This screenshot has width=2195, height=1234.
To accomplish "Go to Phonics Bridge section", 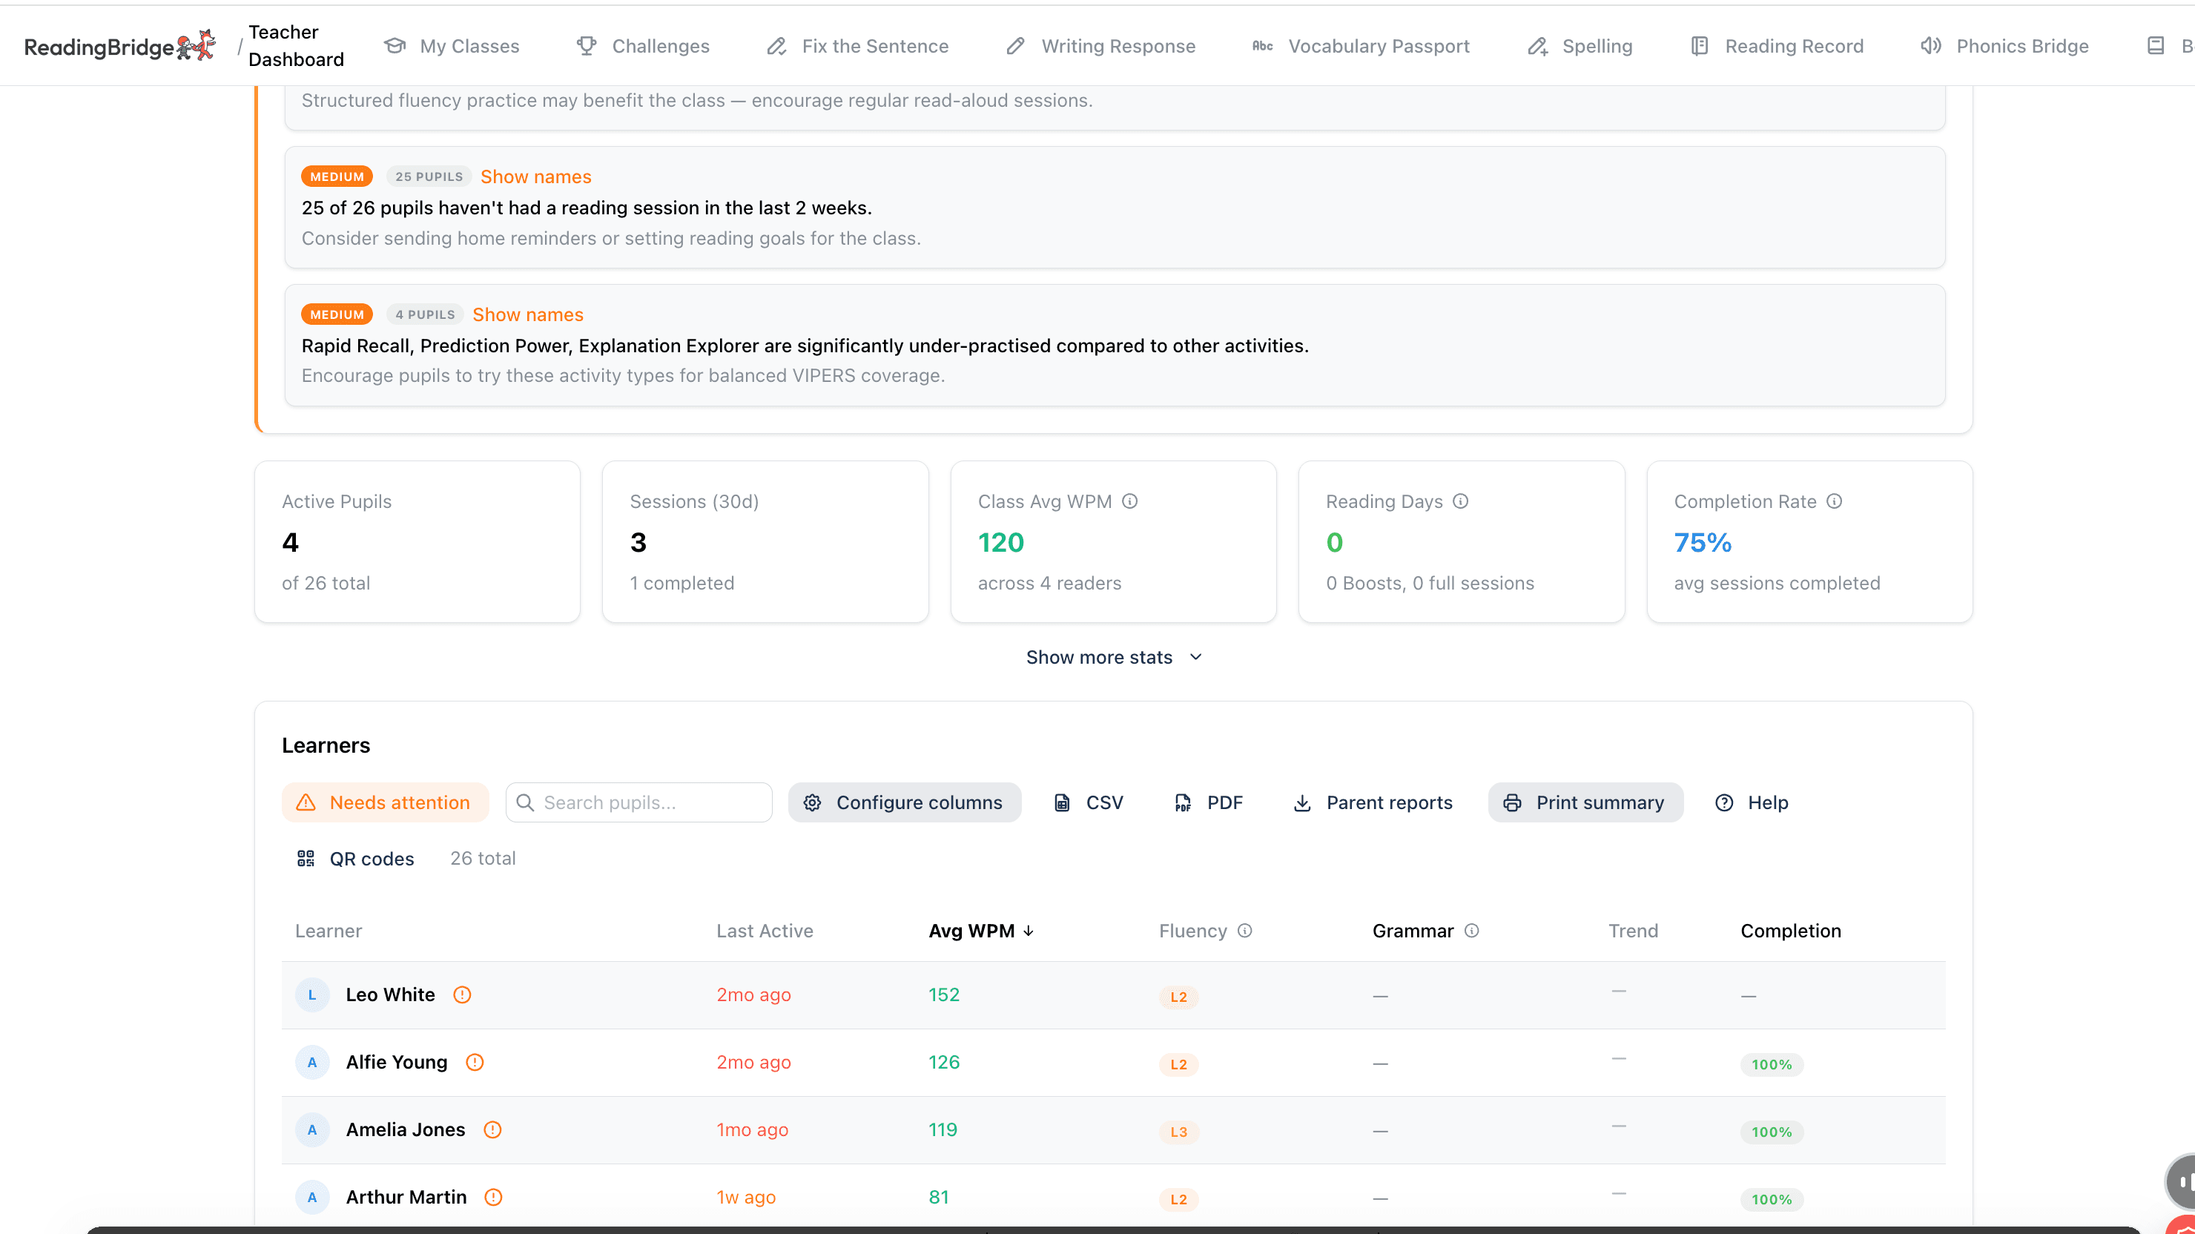I will pos(2004,46).
